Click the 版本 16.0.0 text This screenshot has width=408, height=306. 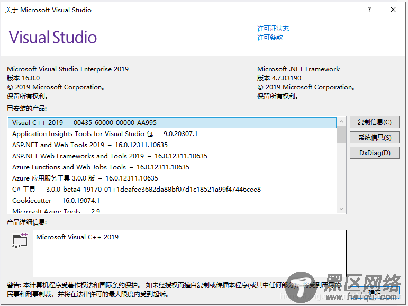point(23,78)
